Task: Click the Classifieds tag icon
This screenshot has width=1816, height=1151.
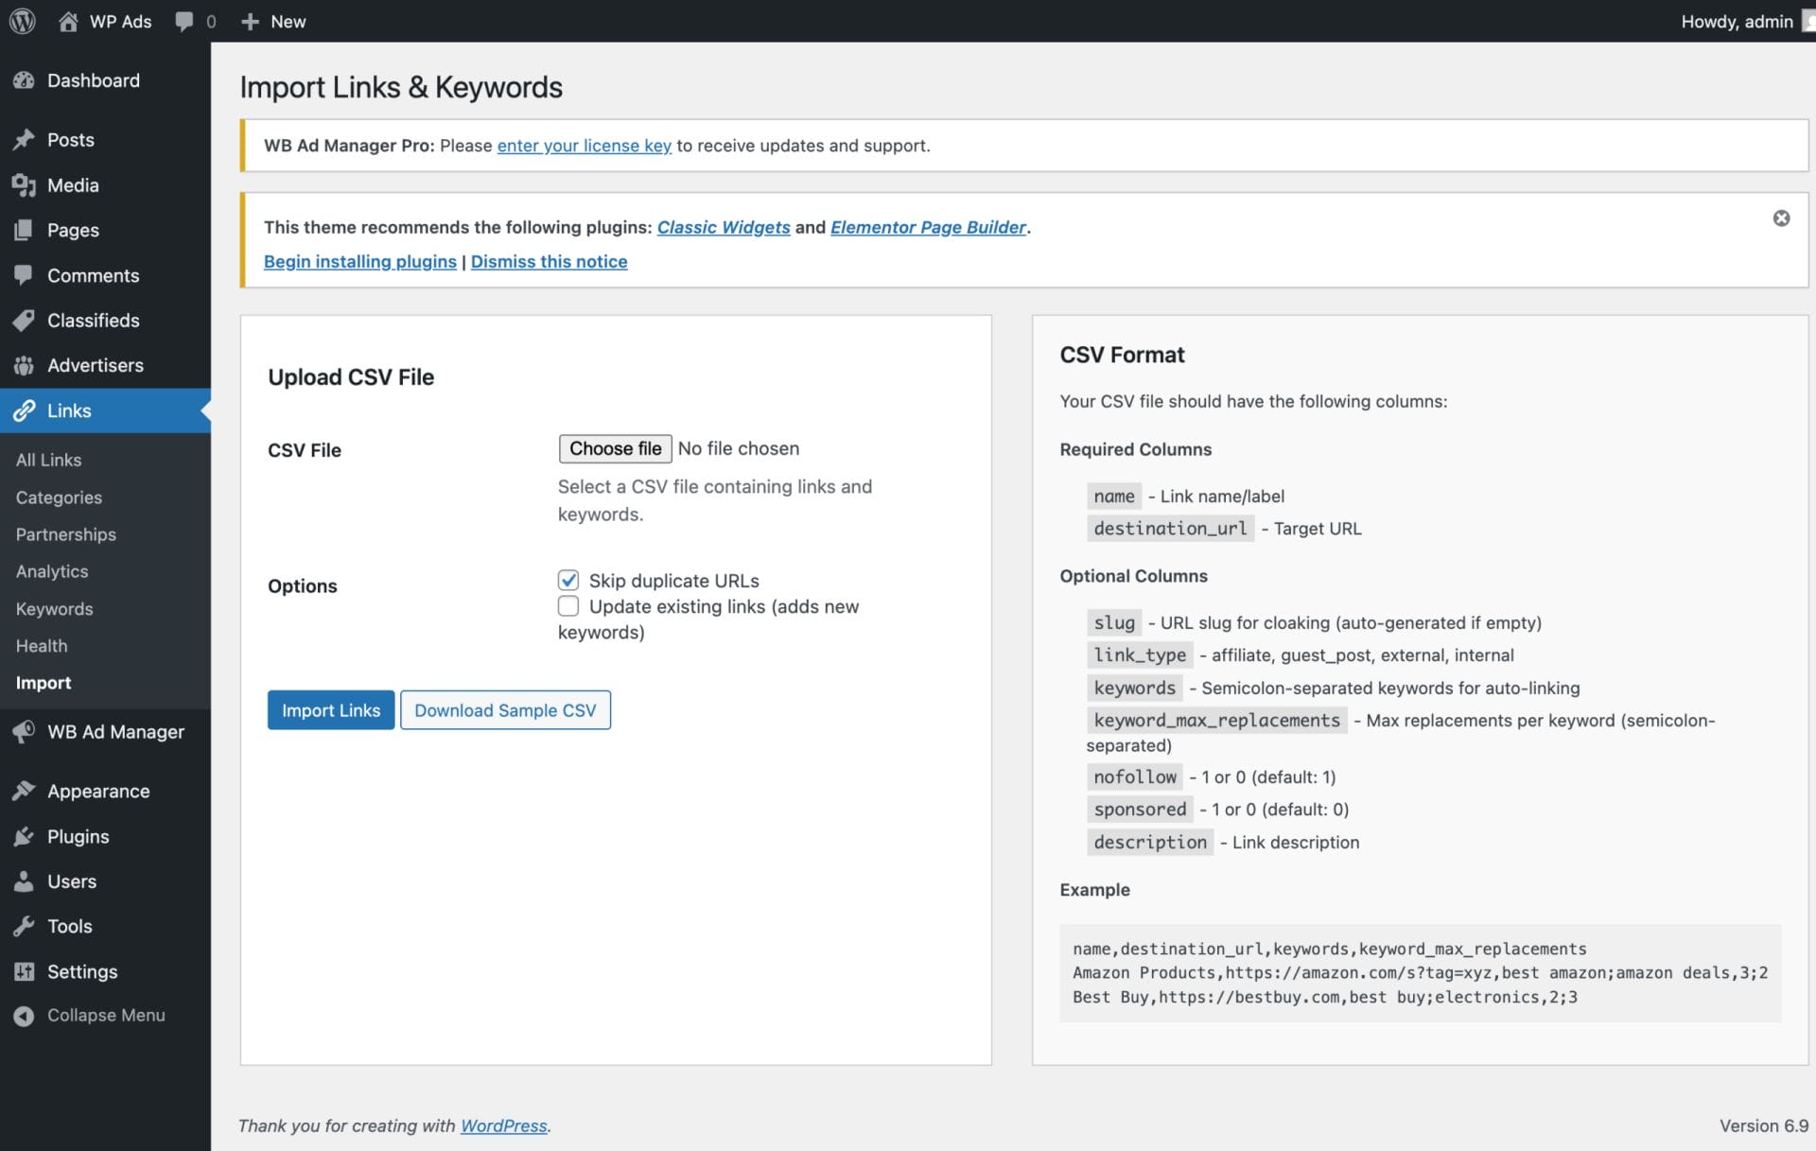Action: pyautogui.click(x=25, y=321)
